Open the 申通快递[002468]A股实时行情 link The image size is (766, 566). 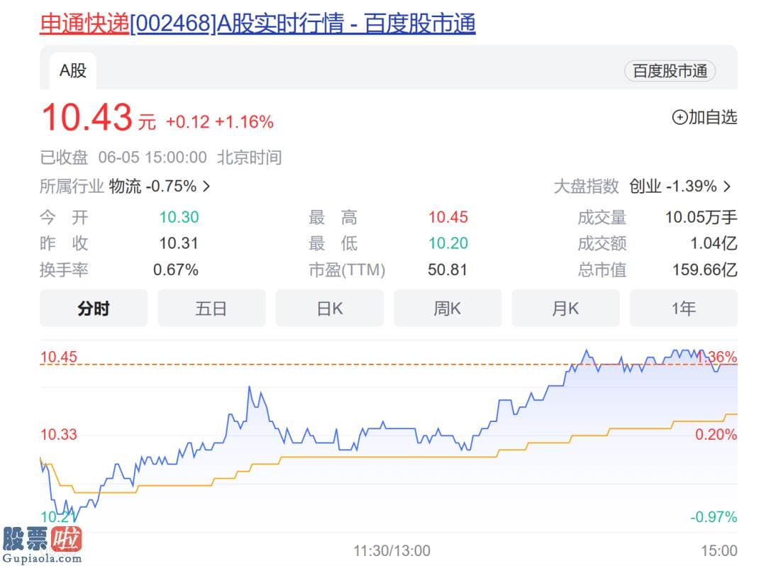[x=257, y=23]
